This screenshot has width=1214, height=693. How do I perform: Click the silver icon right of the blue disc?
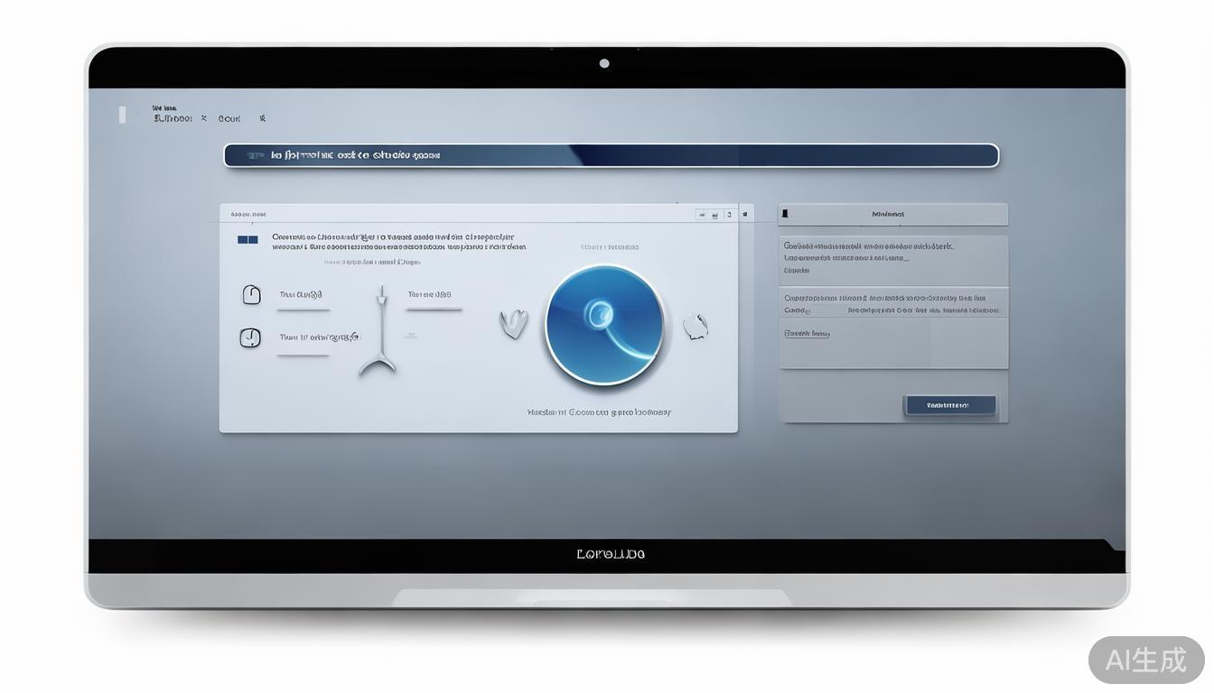pos(695,326)
